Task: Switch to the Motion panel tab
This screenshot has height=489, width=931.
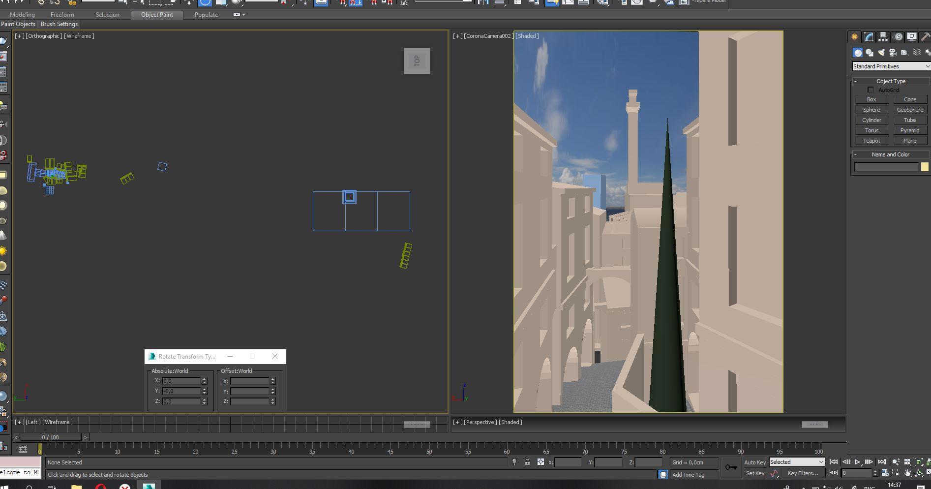Action: [x=898, y=37]
